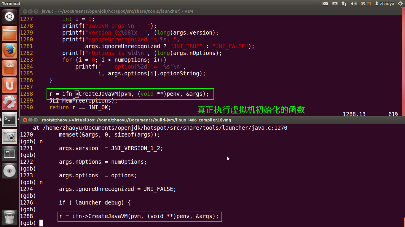Viewport: 405px width, 227px height.
Task: Open the camera screenshot tool icon
Action: 9,137
